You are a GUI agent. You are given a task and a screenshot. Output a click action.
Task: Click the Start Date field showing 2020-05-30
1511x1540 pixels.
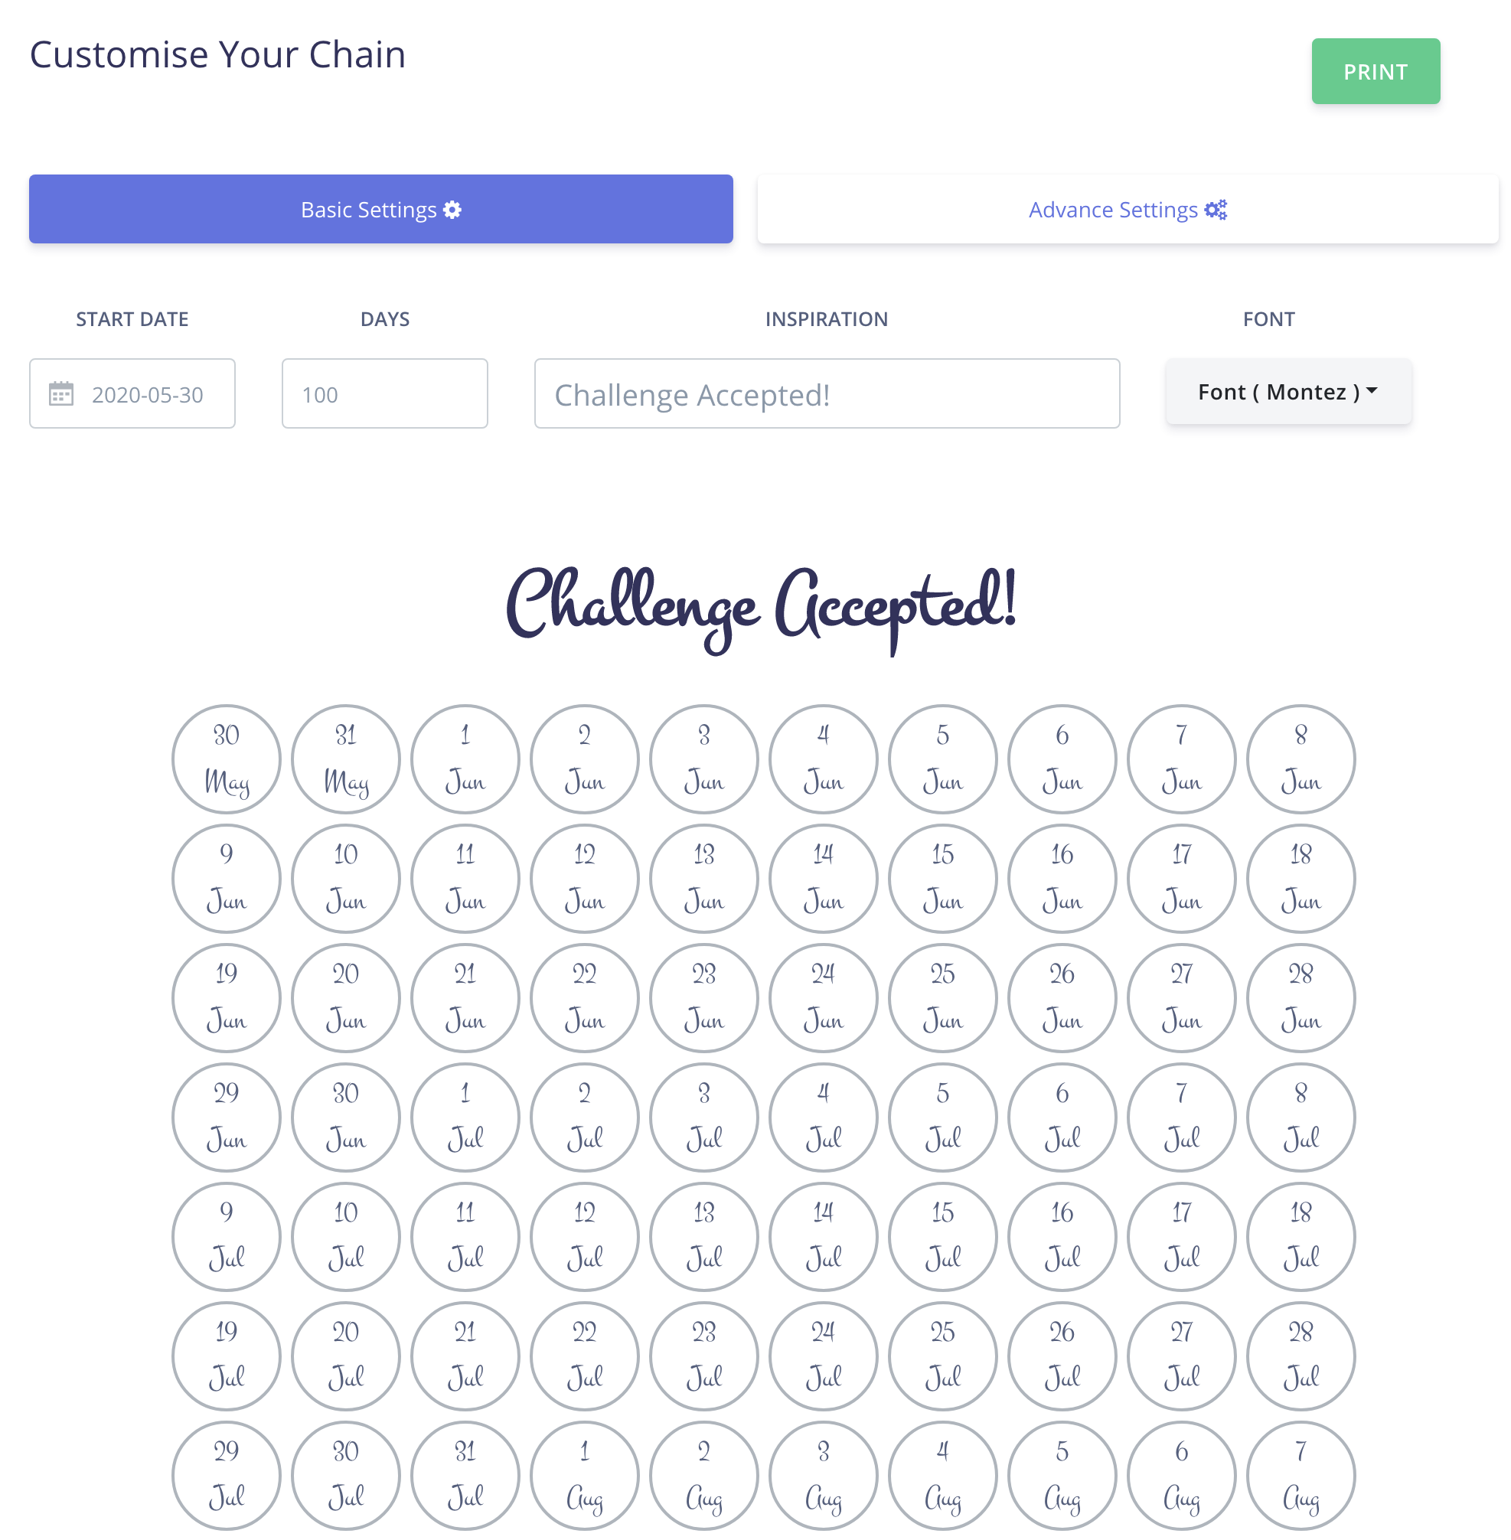click(148, 394)
